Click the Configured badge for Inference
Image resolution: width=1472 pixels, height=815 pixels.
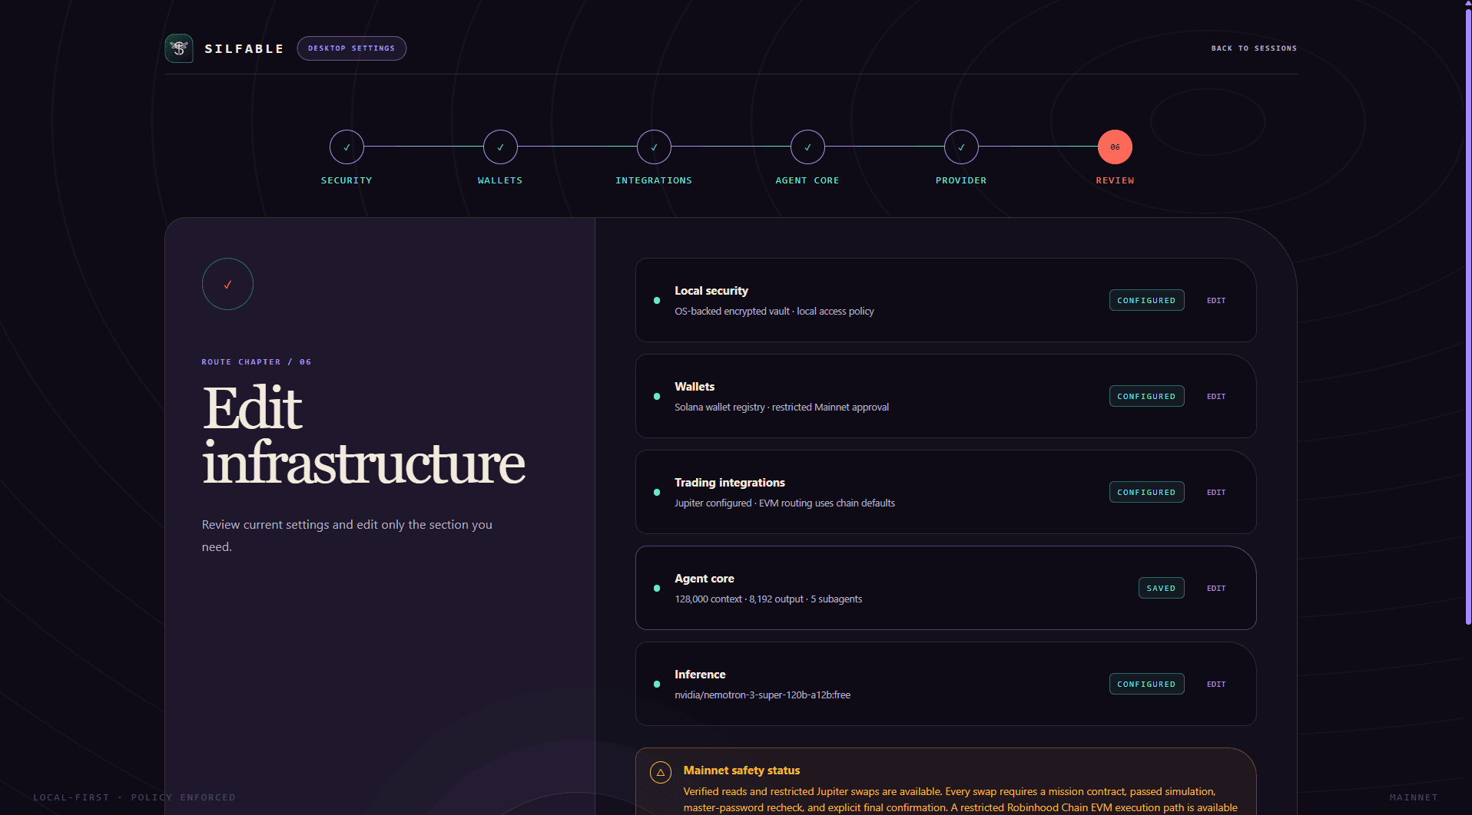click(x=1146, y=684)
